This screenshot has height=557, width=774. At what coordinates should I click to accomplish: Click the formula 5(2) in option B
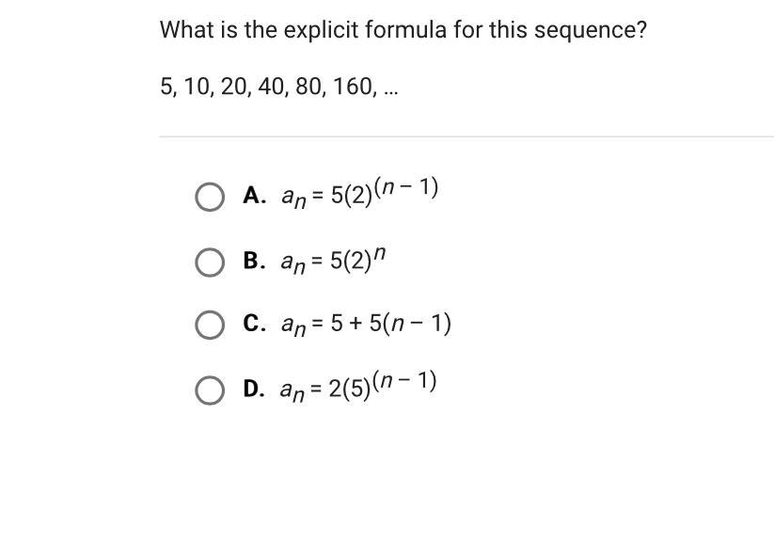(x=351, y=261)
